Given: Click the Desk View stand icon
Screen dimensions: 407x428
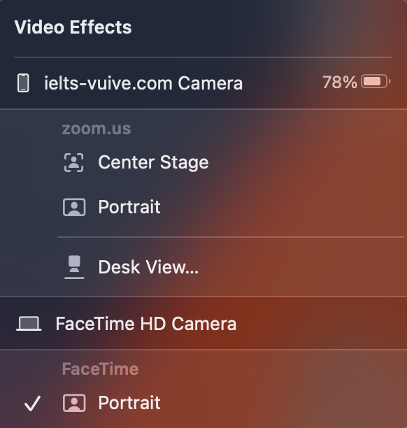Looking at the screenshot, I should coord(74,267).
